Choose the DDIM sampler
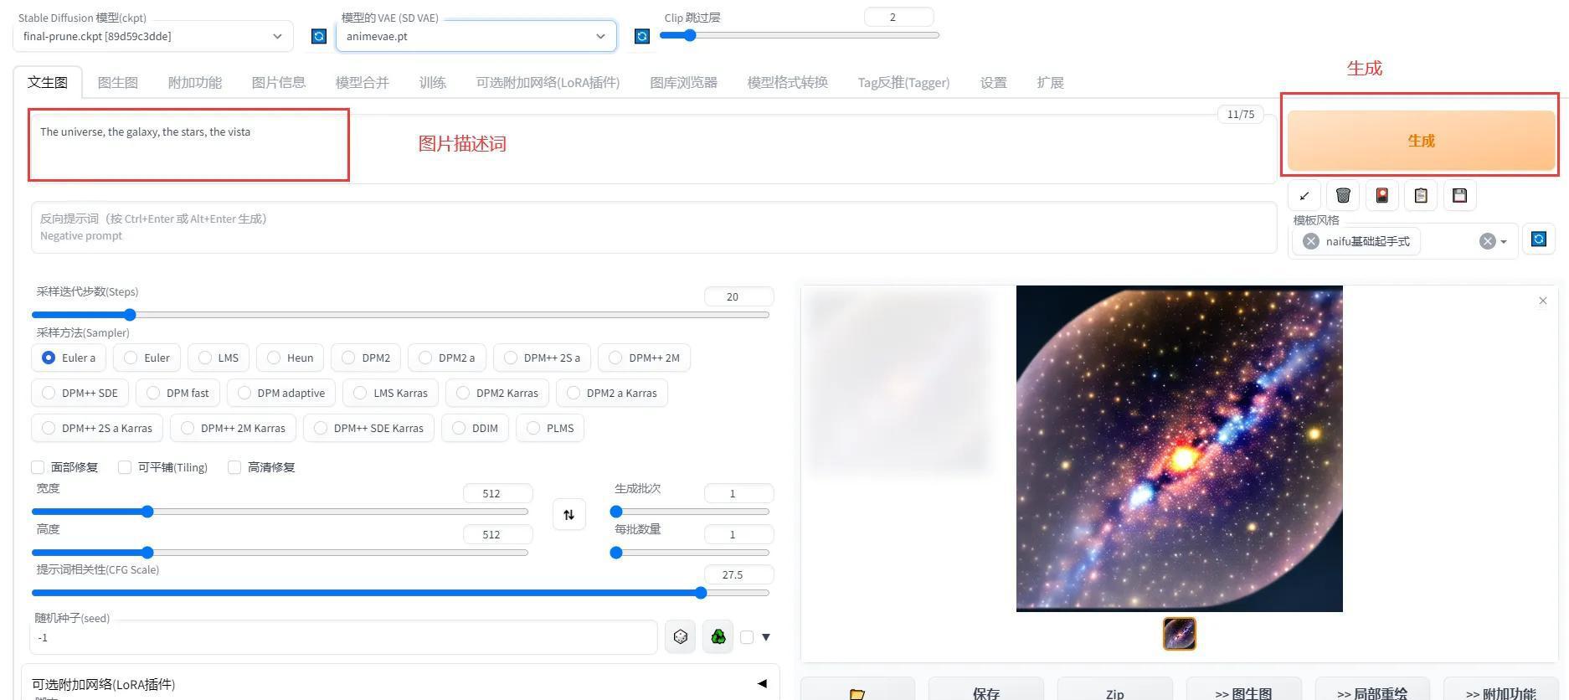Image resolution: width=1569 pixels, height=700 pixels. coord(475,428)
